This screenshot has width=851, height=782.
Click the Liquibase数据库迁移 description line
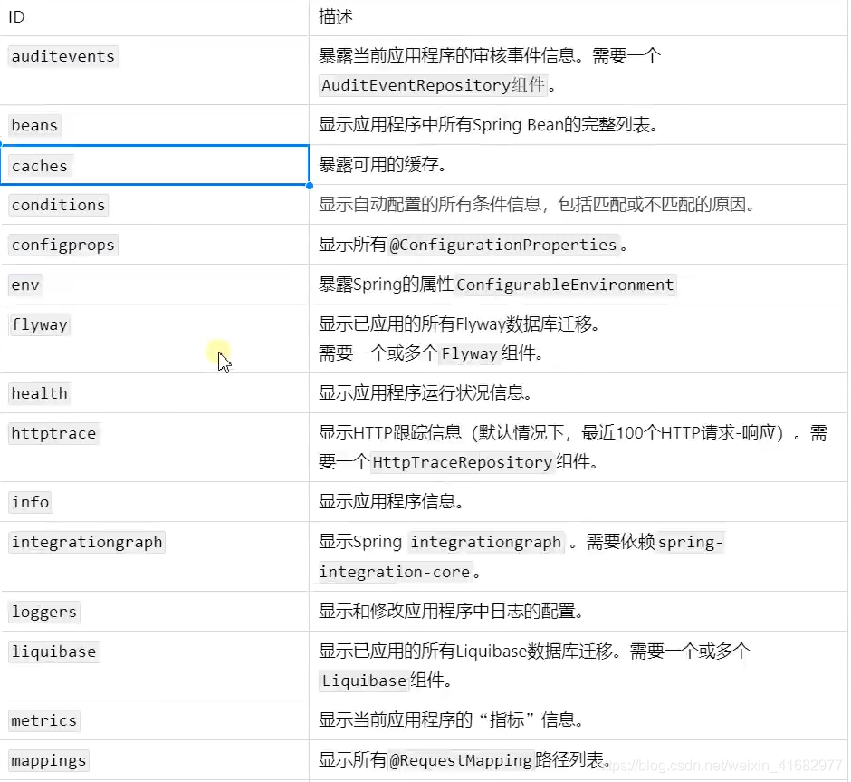(534, 651)
